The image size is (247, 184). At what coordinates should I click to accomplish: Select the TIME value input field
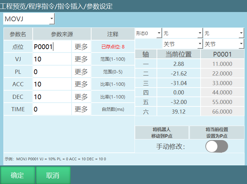pyautogui.click(x=52, y=109)
